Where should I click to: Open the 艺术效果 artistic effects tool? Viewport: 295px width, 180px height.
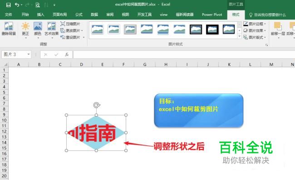pyautogui.click(x=52, y=30)
